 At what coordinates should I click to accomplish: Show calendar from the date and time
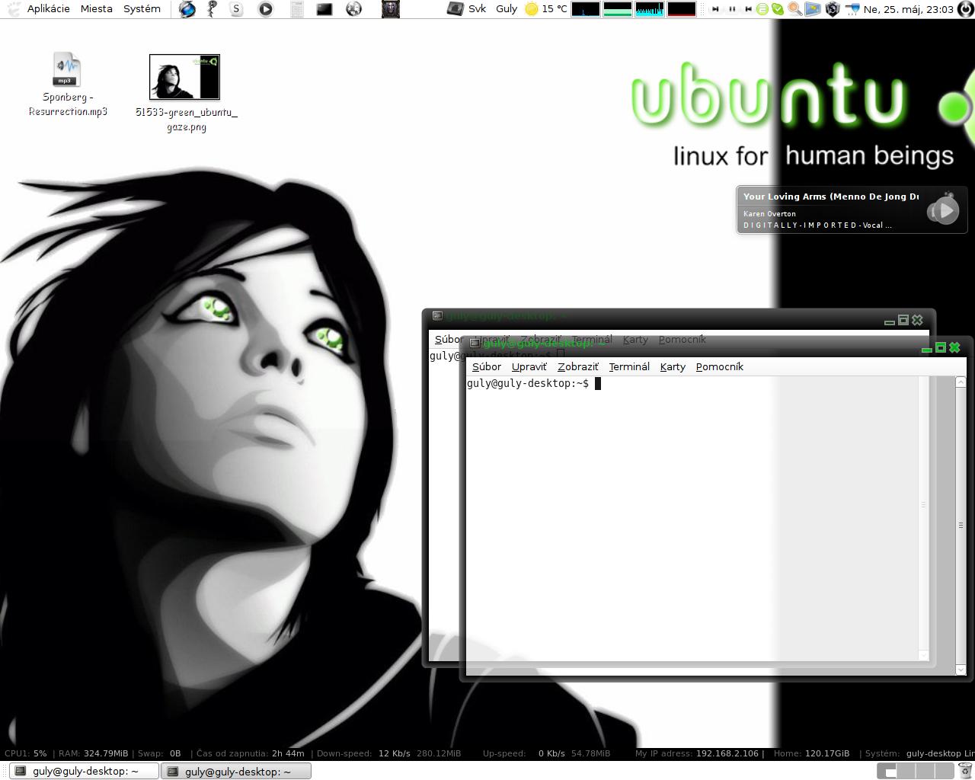[x=909, y=9]
